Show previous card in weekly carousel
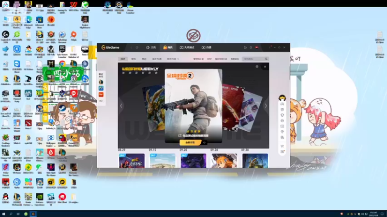 tap(121, 106)
